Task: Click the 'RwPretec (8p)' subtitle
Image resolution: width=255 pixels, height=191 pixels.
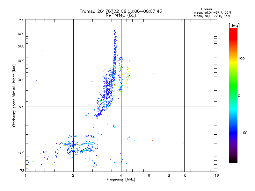Action: [x=121, y=15]
